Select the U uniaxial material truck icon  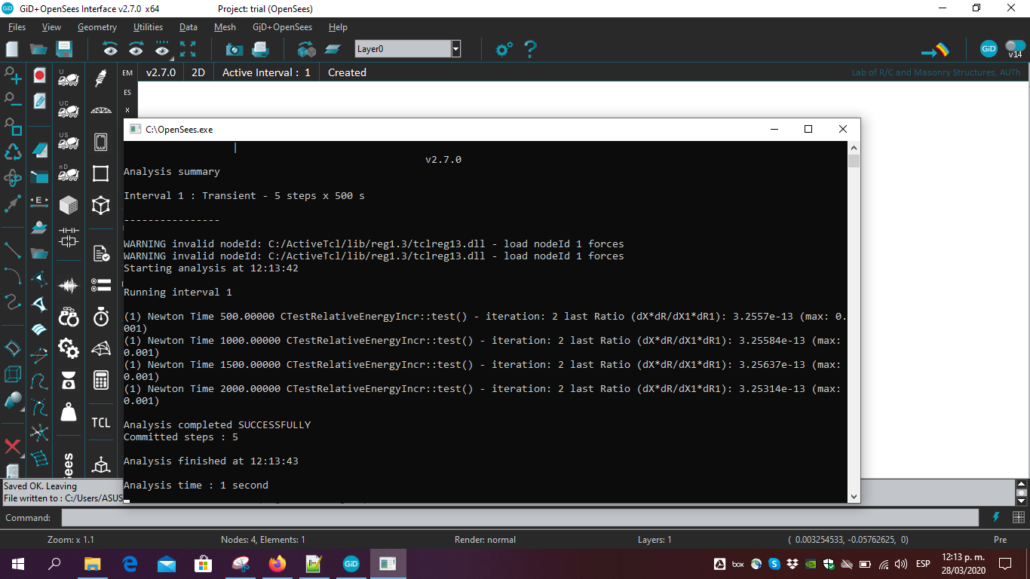pyautogui.click(x=68, y=79)
